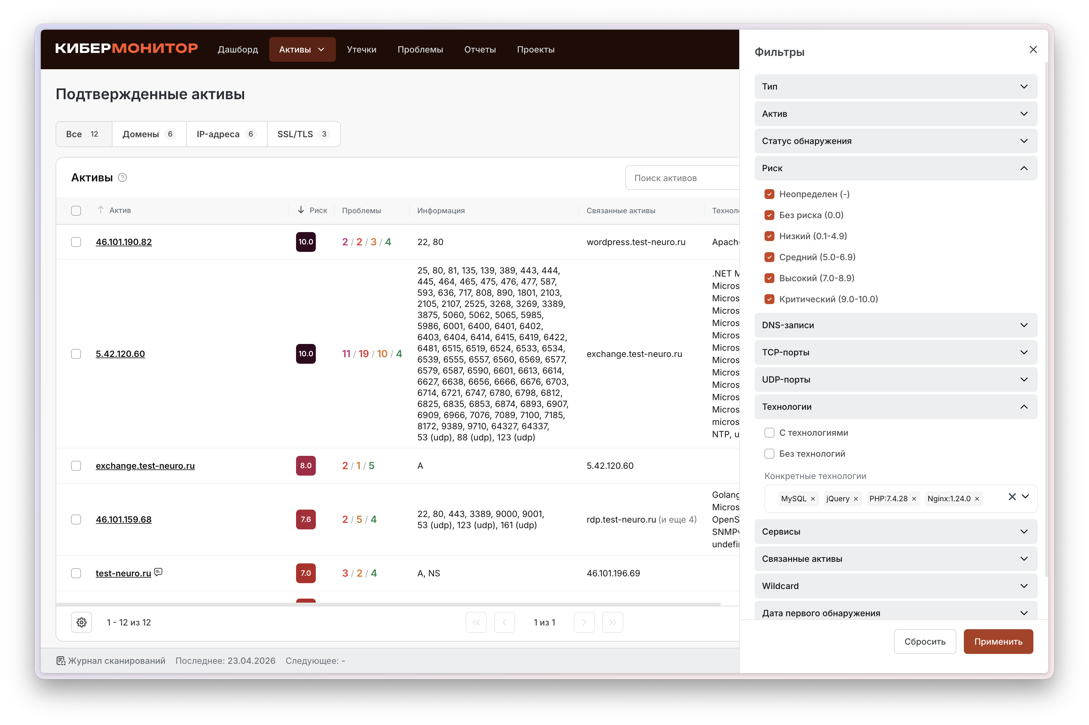Collapse the Риск filter section
The height and width of the screenshot is (725, 1089).
(895, 168)
